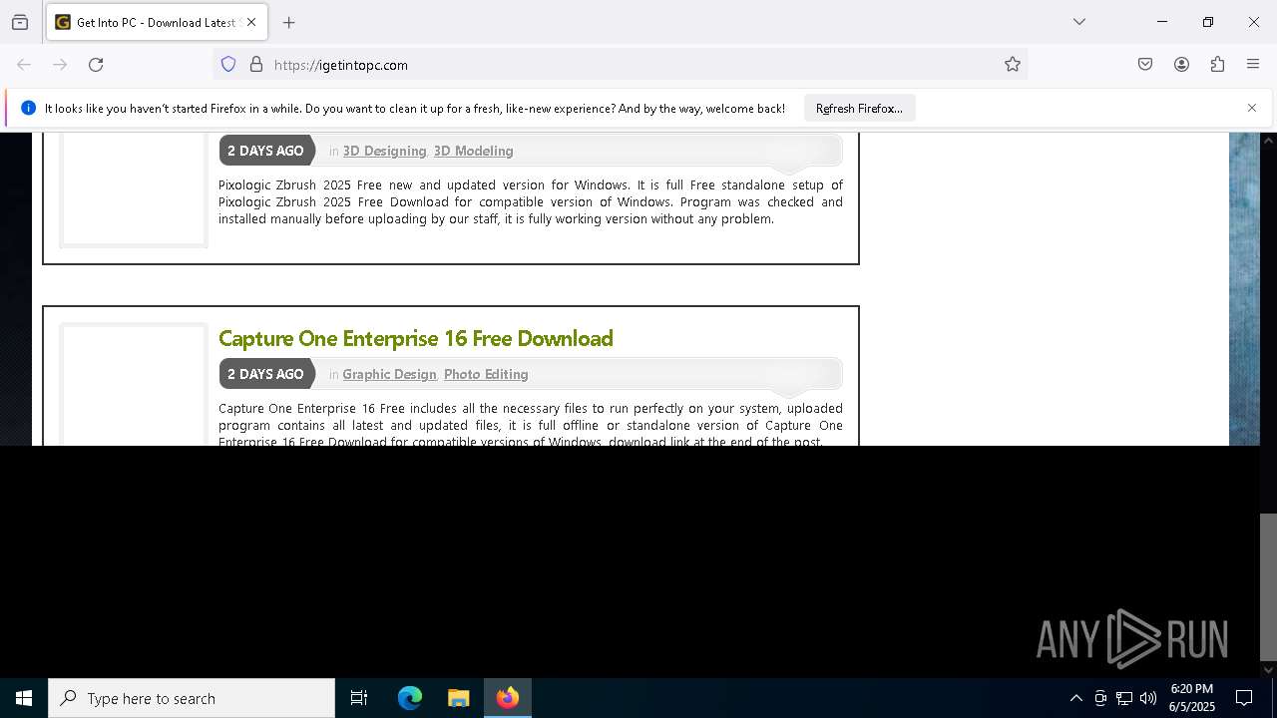Open the Firefox account icon

pyautogui.click(x=1181, y=65)
